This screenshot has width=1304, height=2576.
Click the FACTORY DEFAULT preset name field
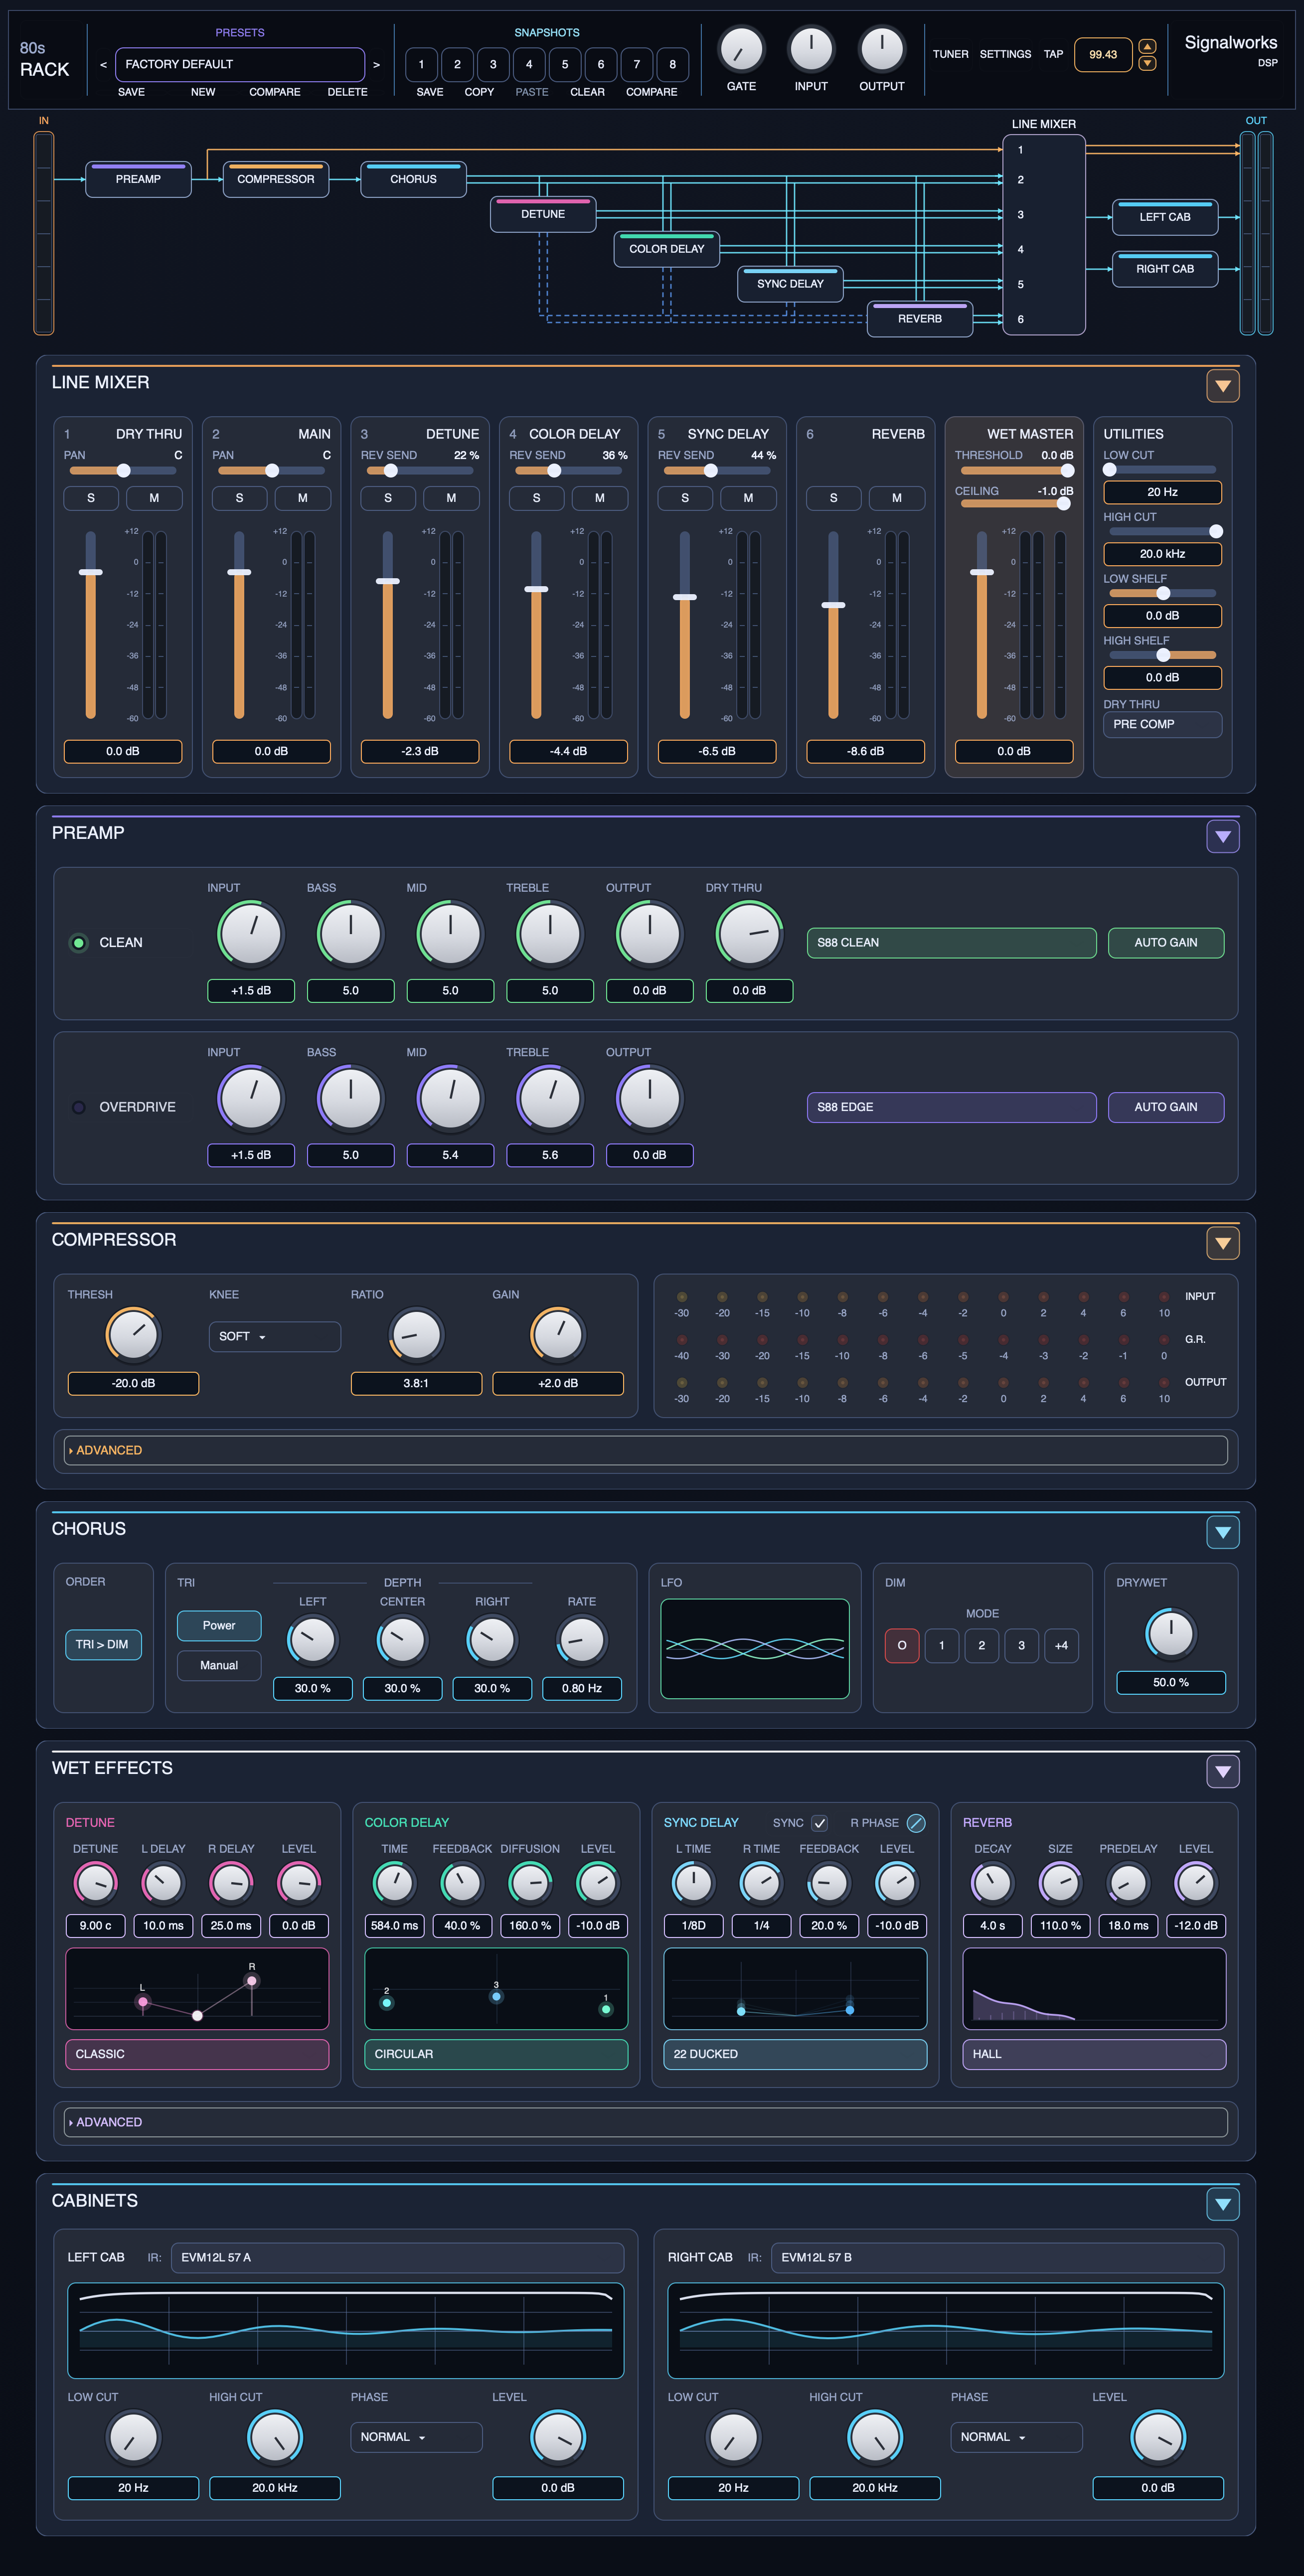point(240,65)
